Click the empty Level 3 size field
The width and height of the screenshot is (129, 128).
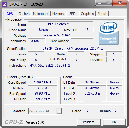(x=92, y=99)
